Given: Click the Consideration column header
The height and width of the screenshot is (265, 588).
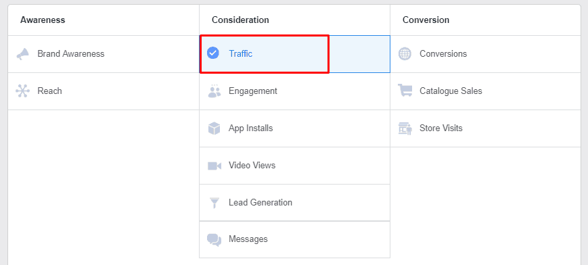Looking at the screenshot, I should pyautogui.click(x=240, y=20).
